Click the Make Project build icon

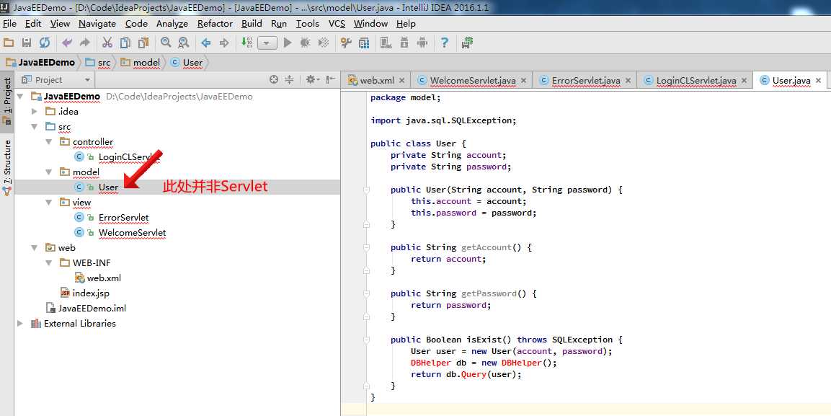coord(247,43)
